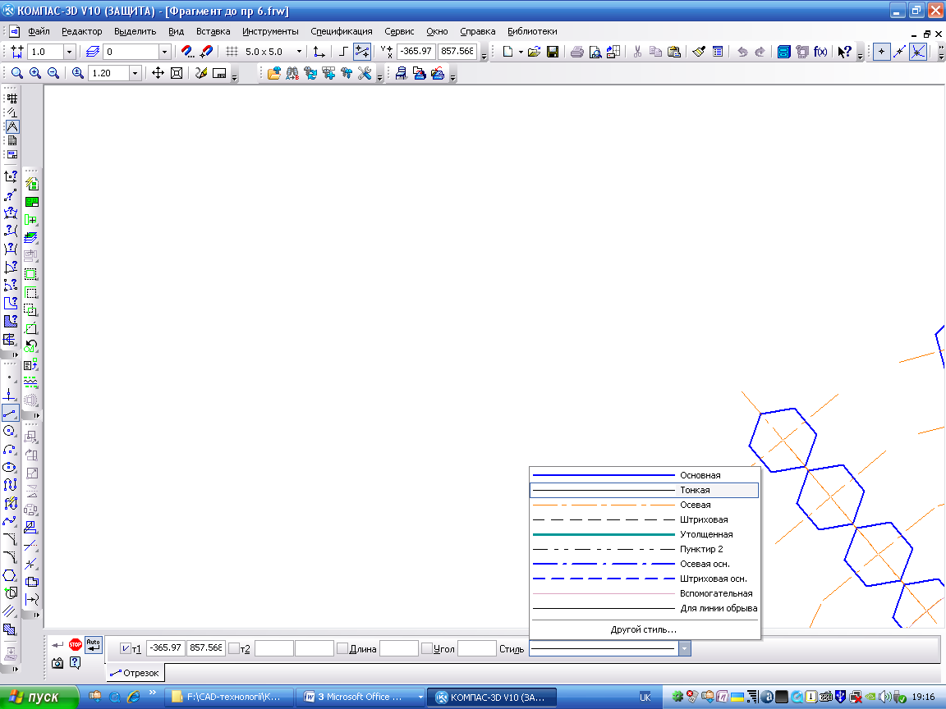Toggle the т2 checkbox
Screen dimensions: 946x709
click(234, 649)
